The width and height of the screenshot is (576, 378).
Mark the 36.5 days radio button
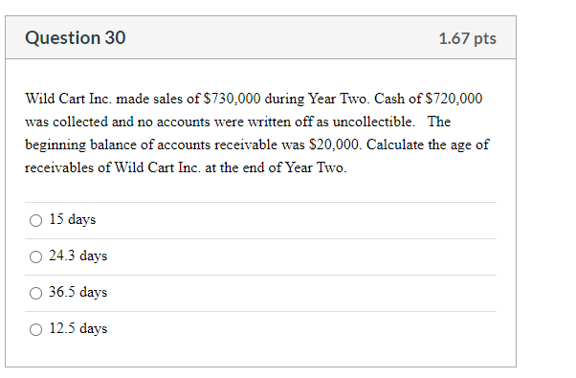click(x=35, y=293)
